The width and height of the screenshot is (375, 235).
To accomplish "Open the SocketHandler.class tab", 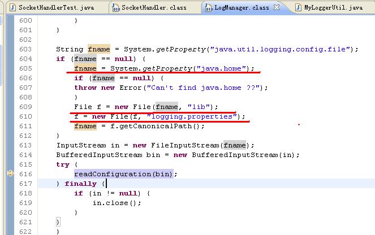I will [154, 8].
